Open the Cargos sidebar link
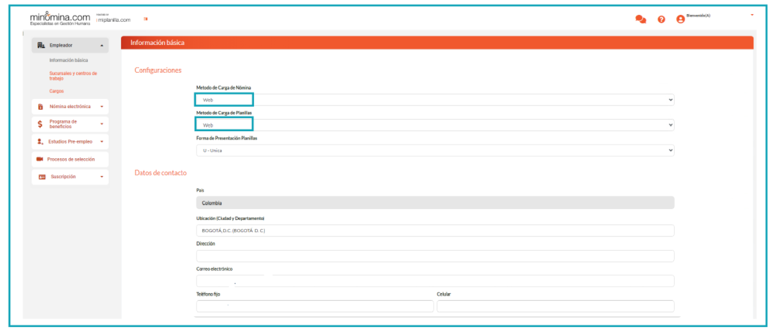Viewport: 772px width, 331px height. coord(57,91)
